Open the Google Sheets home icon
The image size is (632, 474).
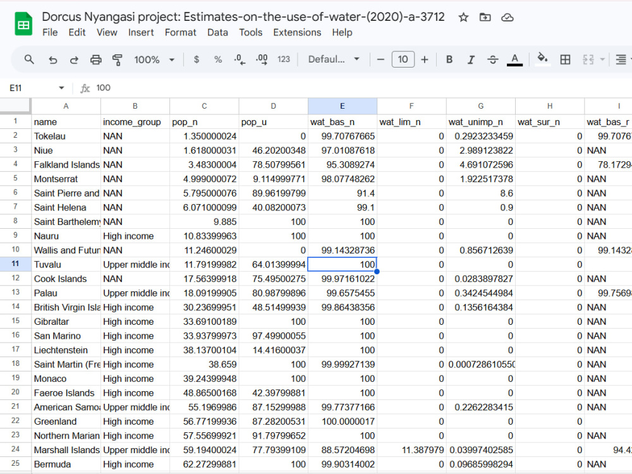[23, 24]
